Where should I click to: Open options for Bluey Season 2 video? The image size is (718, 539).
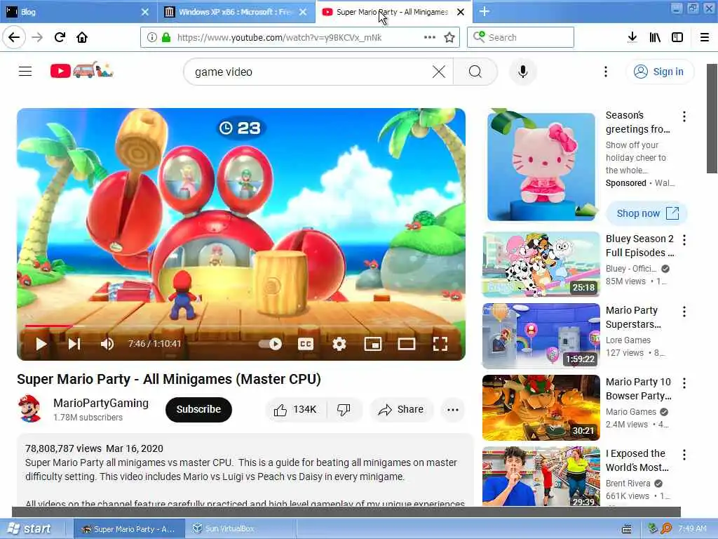684,240
